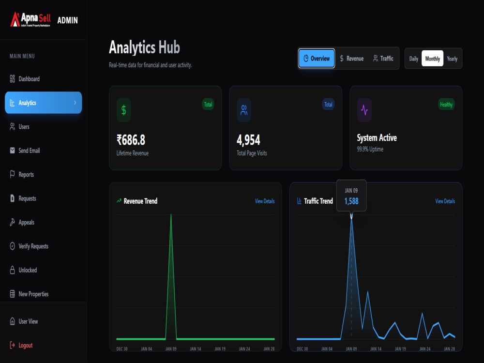Open the Appeals menu item
Screen dimensions: 484x363
tap(43, 222)
